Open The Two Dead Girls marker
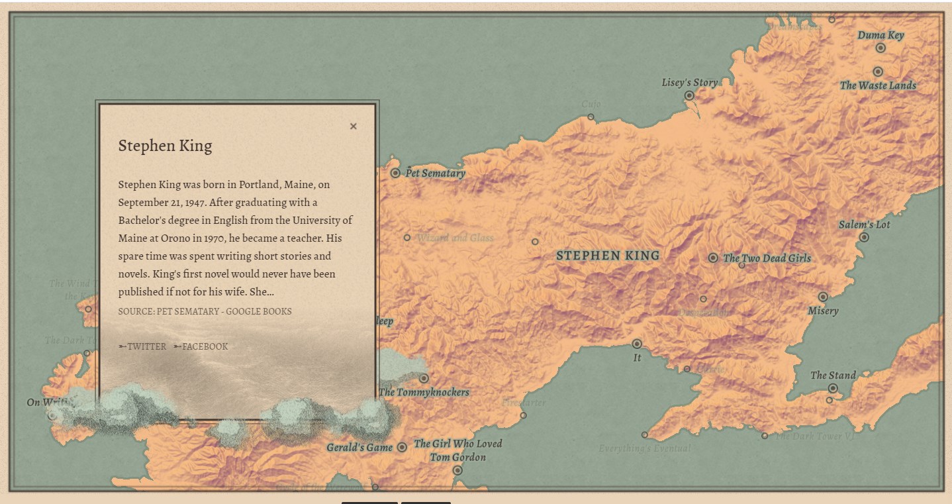Viewport: 952px width, 504px height. pyautogui.click(x=713, y=258)
